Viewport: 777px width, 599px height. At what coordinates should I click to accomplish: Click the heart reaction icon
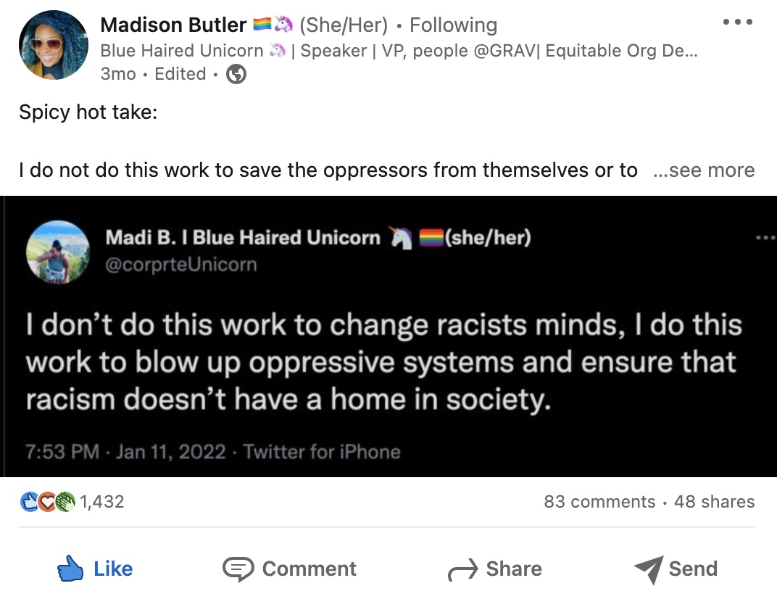tap(46, 501)
